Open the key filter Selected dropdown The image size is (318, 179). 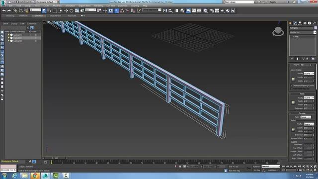271,167
